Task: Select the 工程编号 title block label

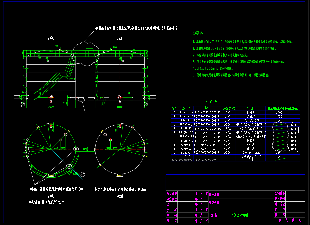Action: pyautogui.click(x=280, y=193)
